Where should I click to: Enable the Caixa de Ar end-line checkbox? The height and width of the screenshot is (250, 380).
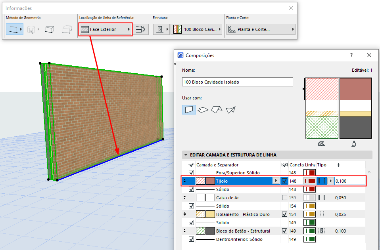click(x=284, y=198)
